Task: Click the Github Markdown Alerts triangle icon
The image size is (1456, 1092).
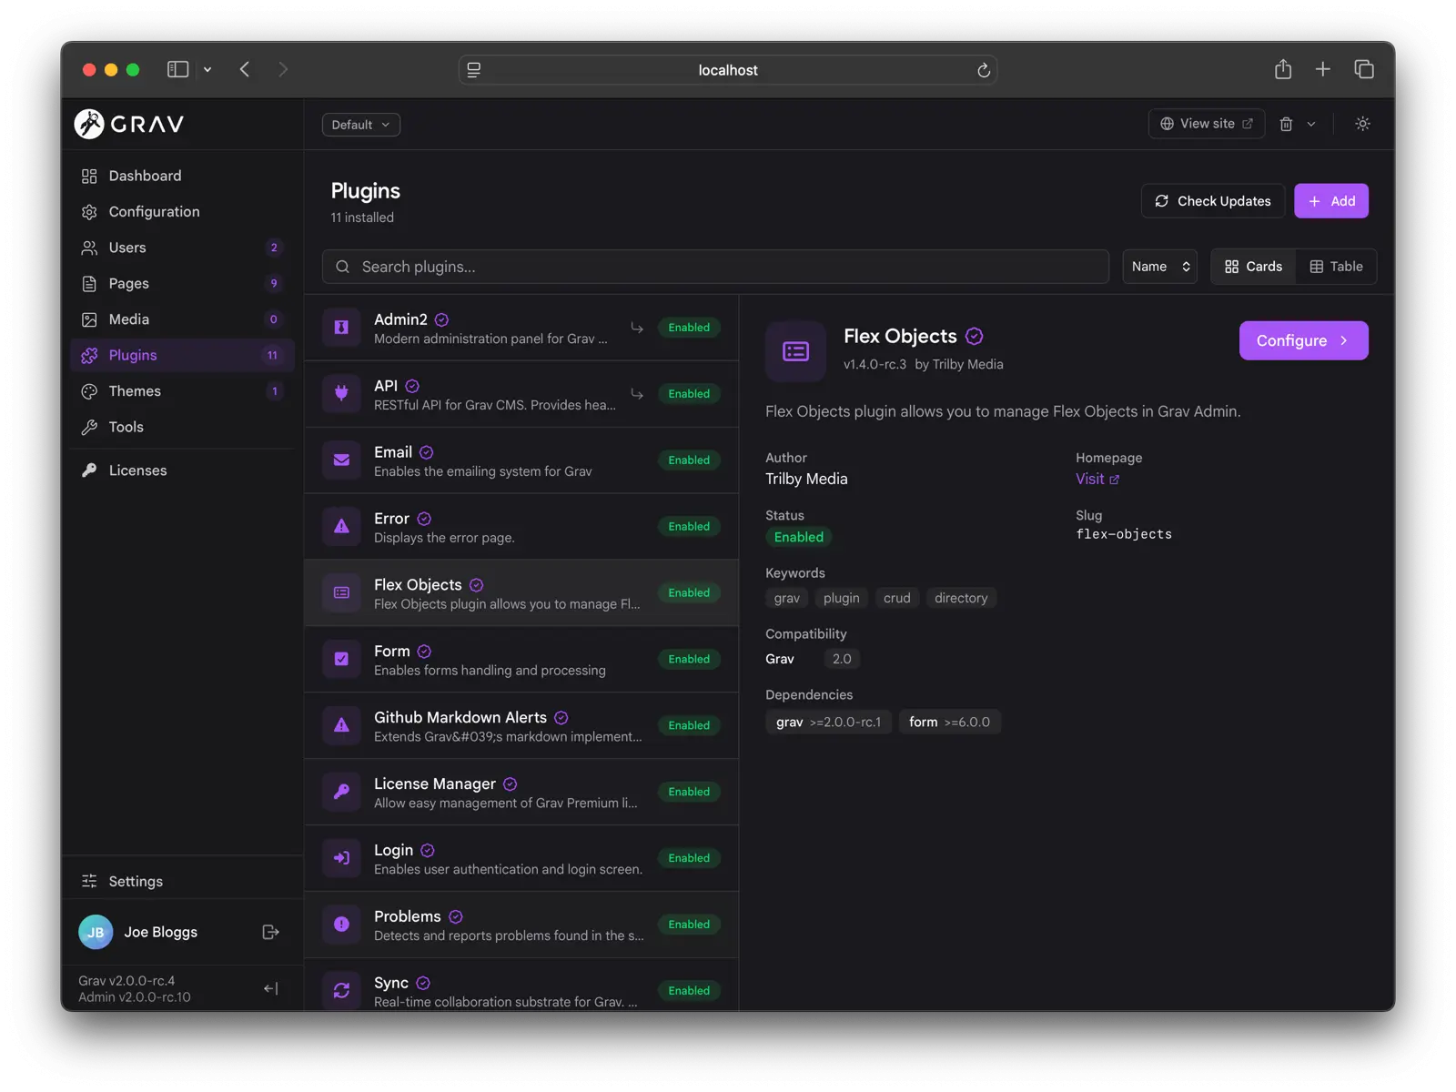Action: 341,726
